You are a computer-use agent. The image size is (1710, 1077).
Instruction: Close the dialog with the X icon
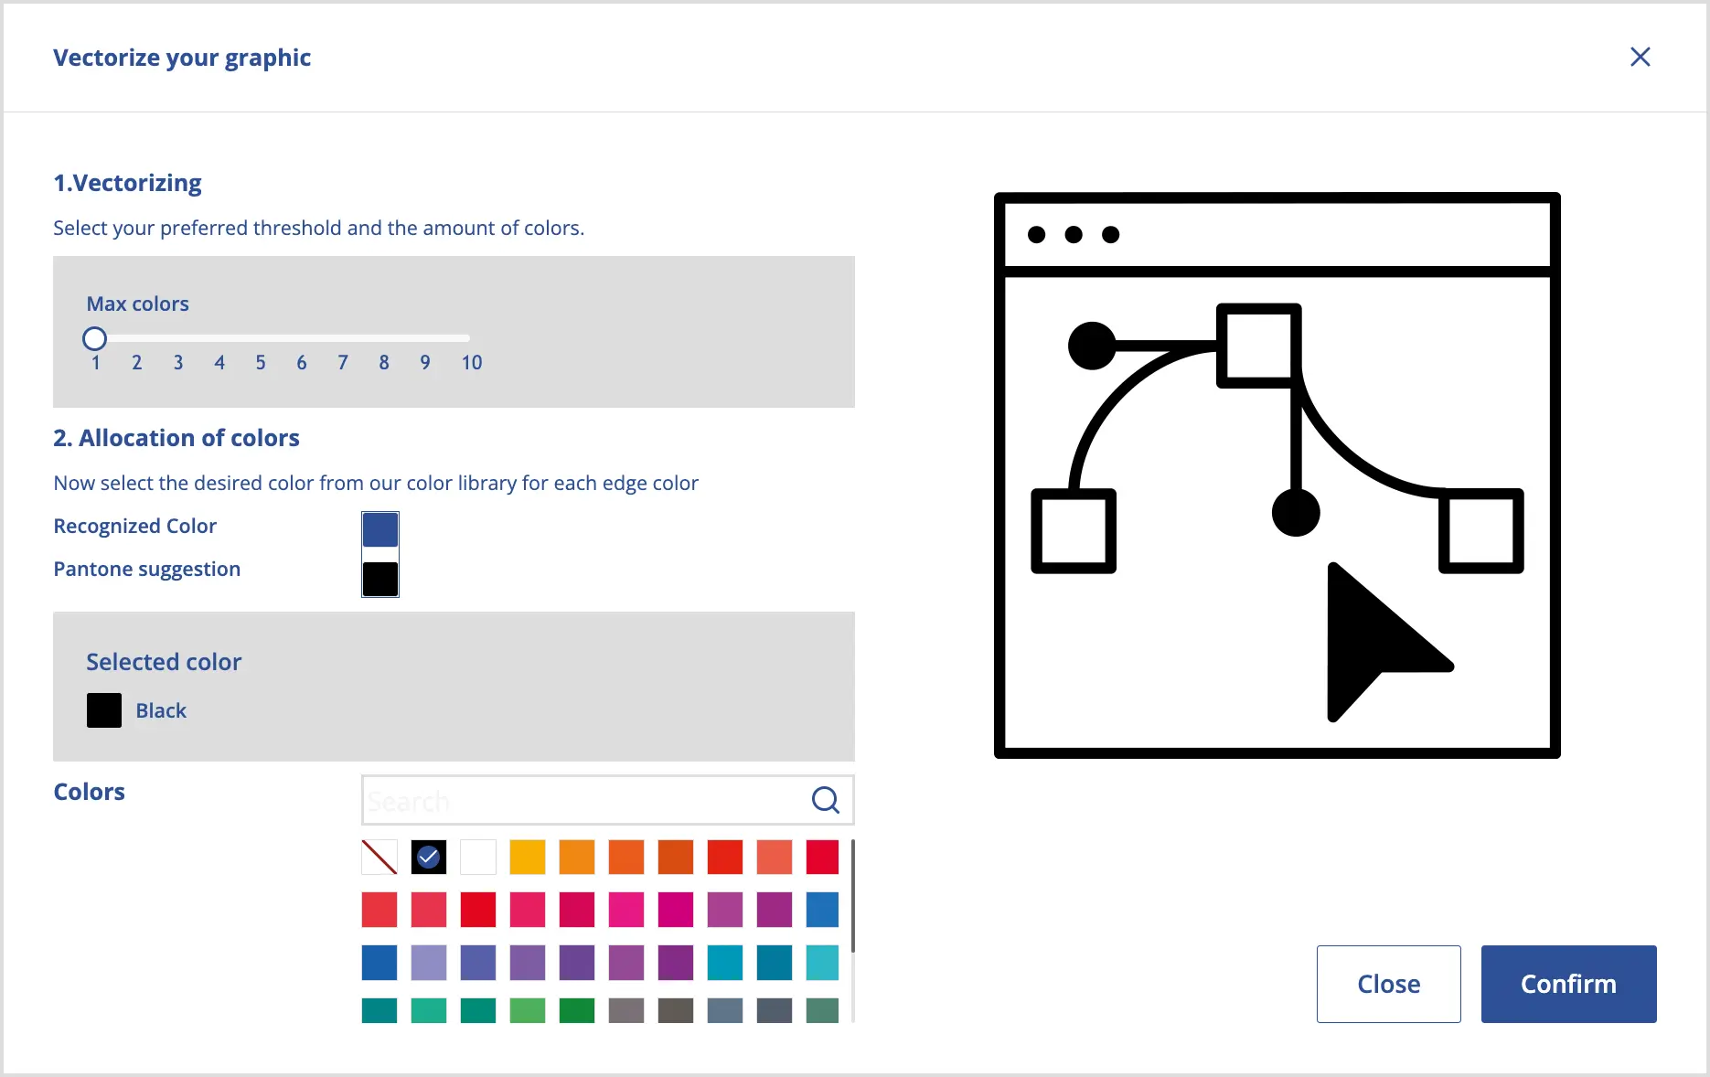coord(1641,57)
